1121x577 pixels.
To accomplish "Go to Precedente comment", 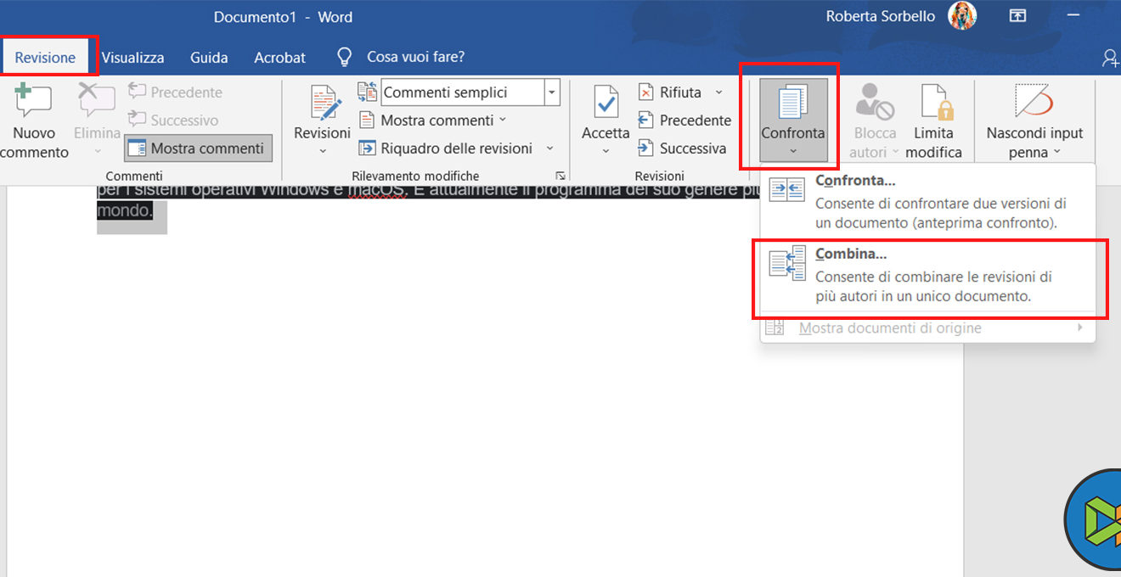I will (x=175, y=92).
